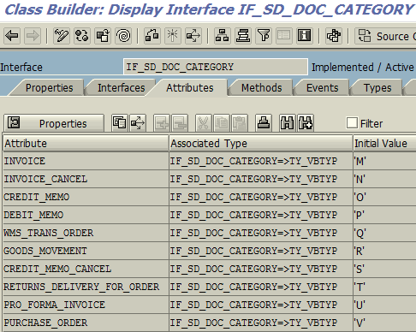The image size is (416, 332).
Task: Open the Properties tab
Action: click(x=49, y=88)
